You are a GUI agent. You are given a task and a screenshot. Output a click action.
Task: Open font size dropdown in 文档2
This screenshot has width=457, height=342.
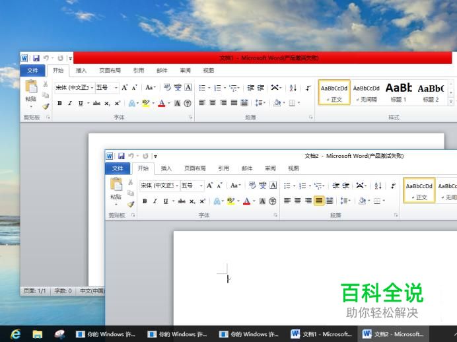(201, 186)
